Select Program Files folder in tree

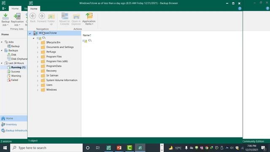coord(54,57)
